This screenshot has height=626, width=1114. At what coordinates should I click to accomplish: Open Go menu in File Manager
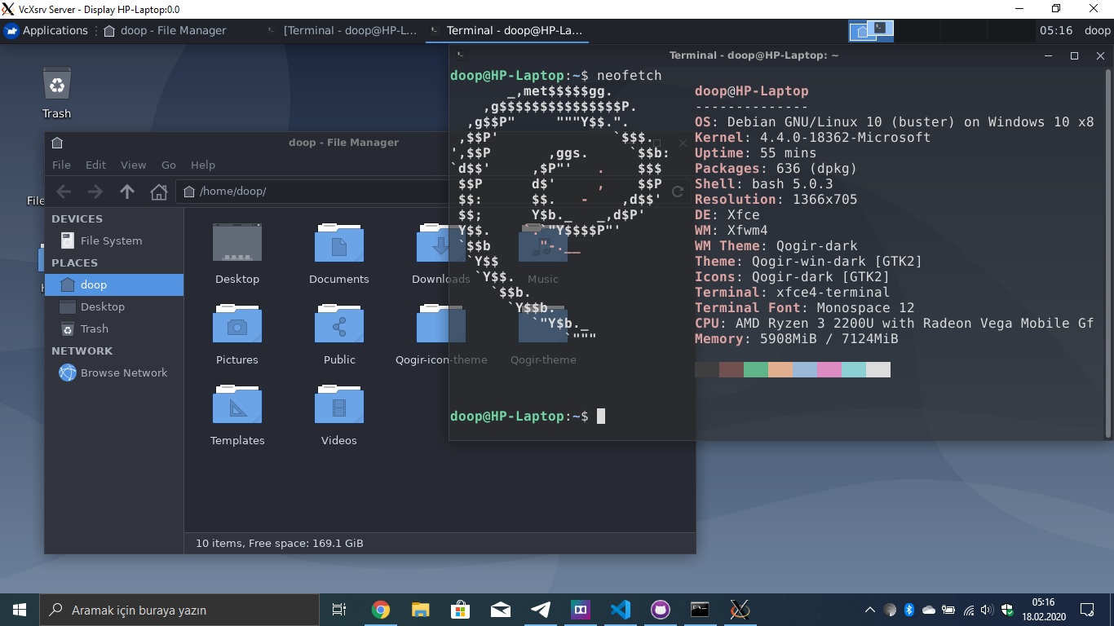(x=169, y=165)
